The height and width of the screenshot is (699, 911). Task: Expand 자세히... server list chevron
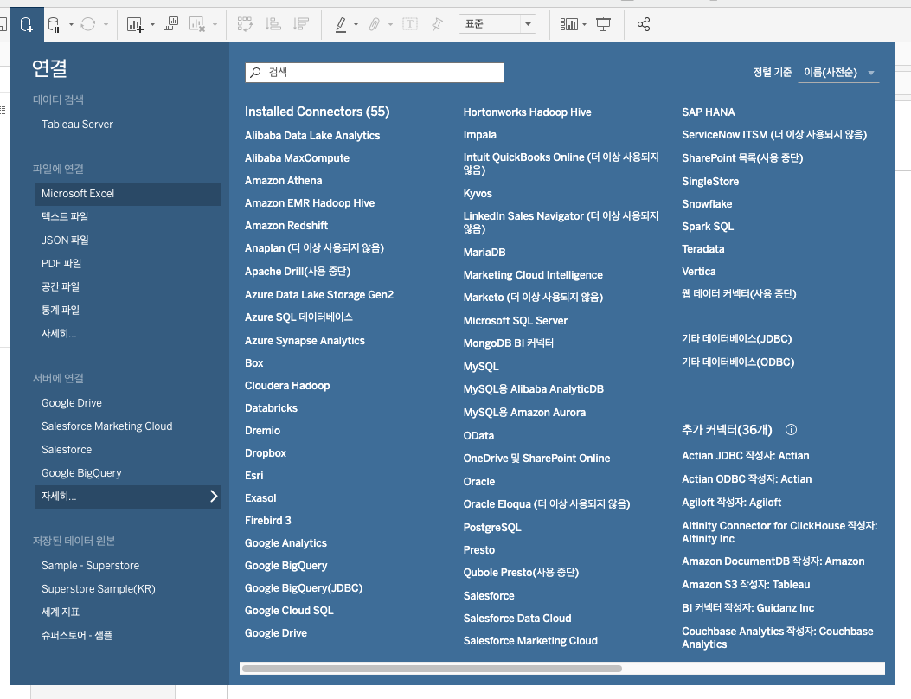pyautogui.click(x=213, y=497)
